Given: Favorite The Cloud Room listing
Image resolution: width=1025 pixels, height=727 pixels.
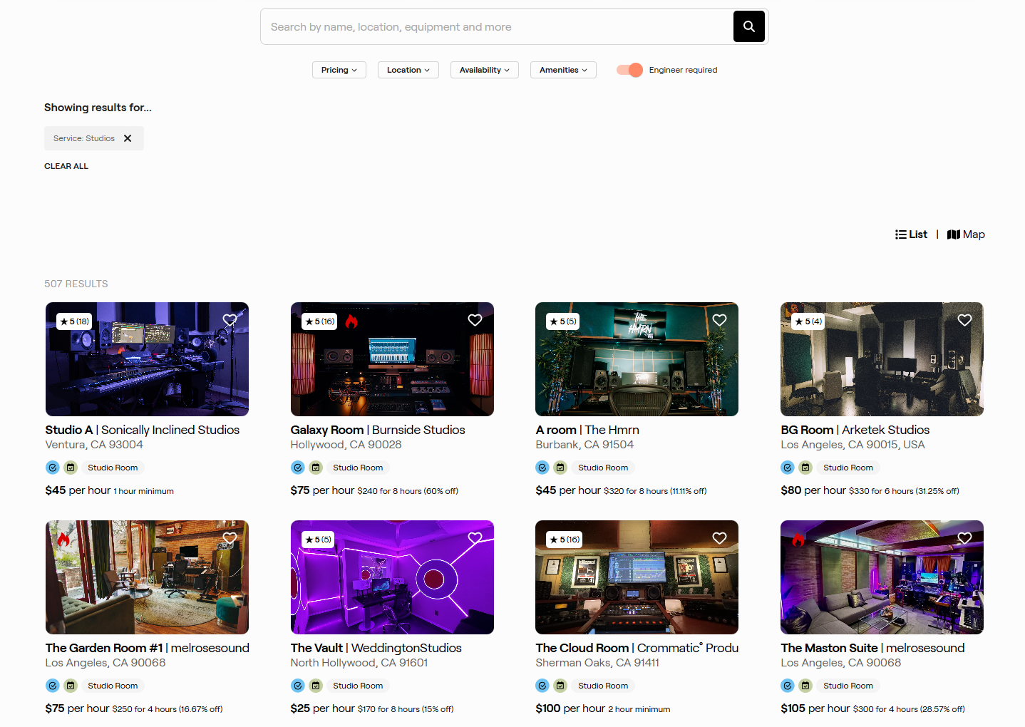Looking at the screenshot, I should tap(719, 538).
